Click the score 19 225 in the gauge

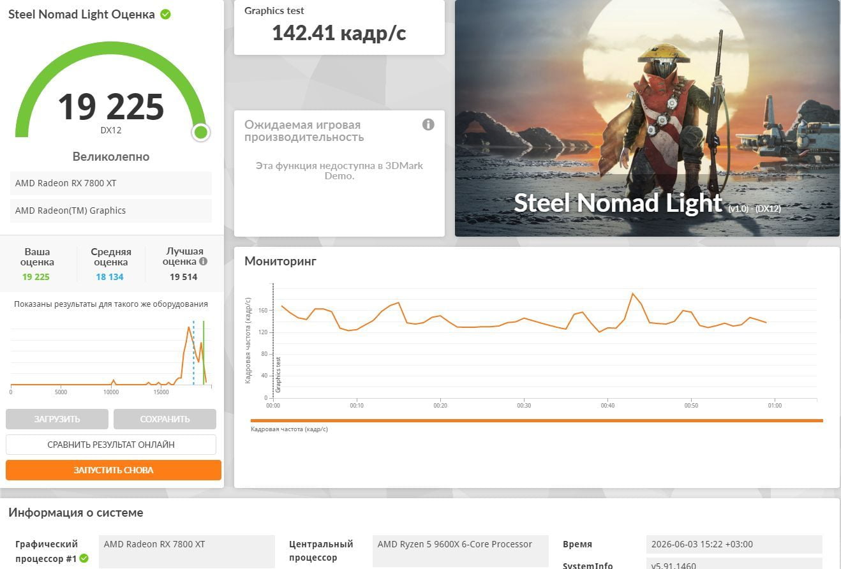[111, 107]
